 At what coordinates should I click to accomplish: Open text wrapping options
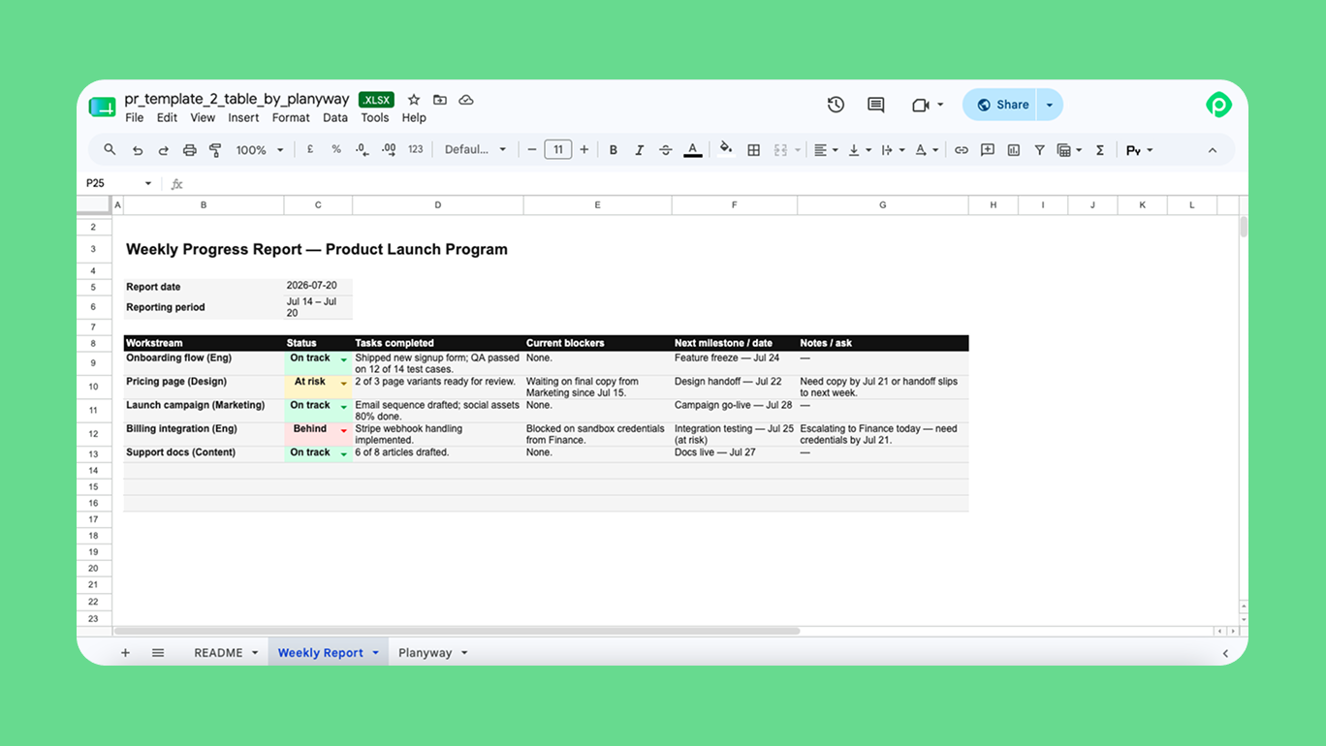(893, 150)
